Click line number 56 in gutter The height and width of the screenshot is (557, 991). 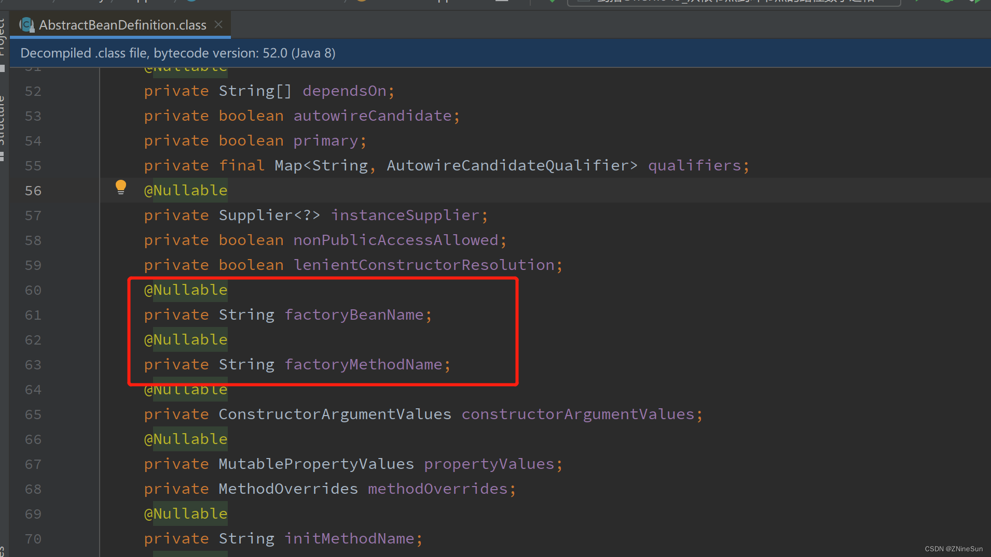(33, 191)
